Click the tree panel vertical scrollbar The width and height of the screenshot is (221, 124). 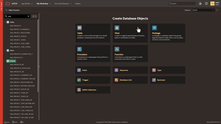tap(38, 55)
